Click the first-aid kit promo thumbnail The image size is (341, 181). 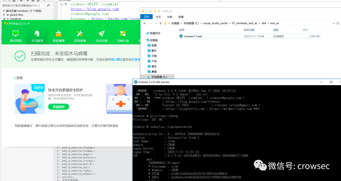coord(119,99)
